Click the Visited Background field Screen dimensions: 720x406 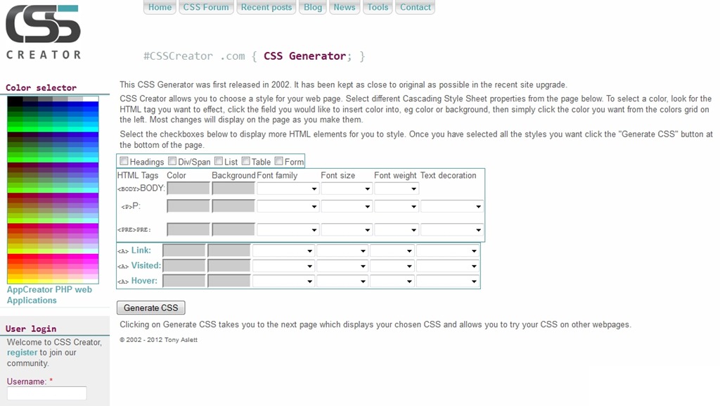[229, 265]
